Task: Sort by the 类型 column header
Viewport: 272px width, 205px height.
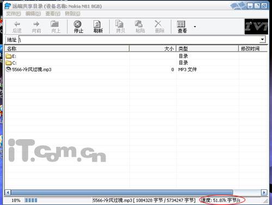Action: coord(207,48)
